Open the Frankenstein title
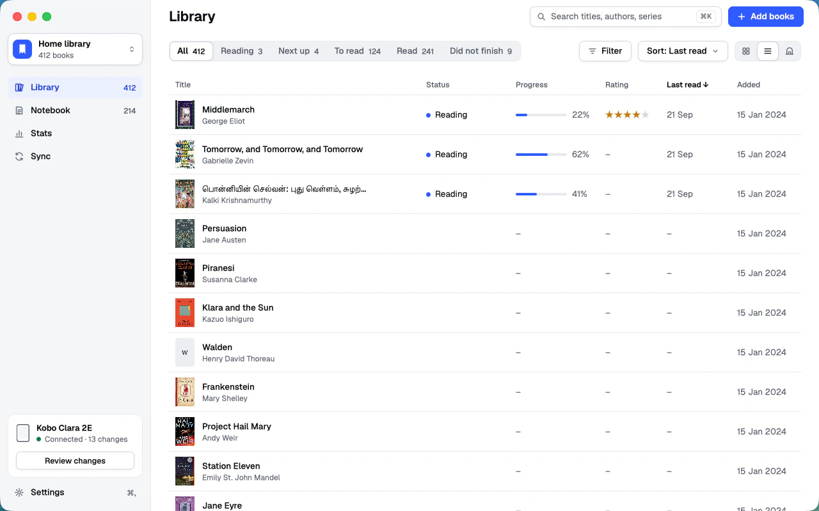This screenshot has height=511, width=819. tap(228, 387)
